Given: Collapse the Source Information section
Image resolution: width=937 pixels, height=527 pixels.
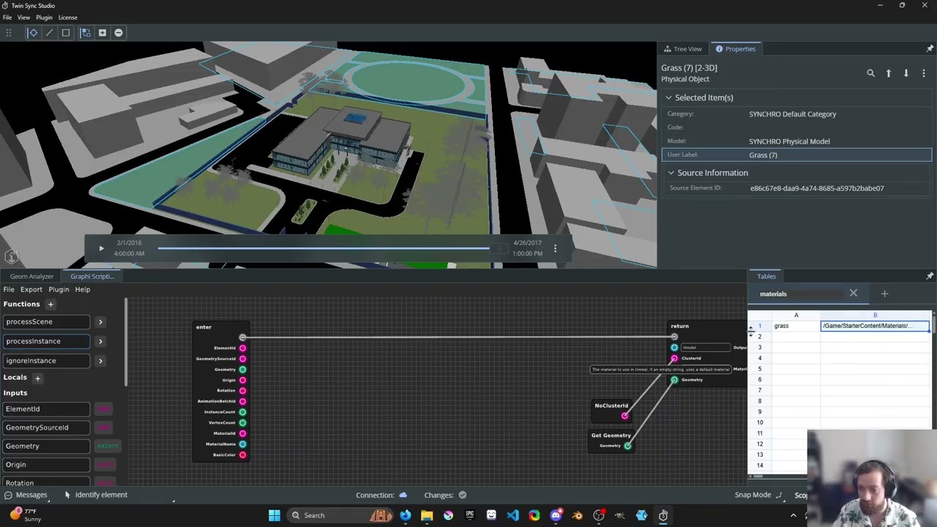Looking at the screenshot, I should [671, 173].
